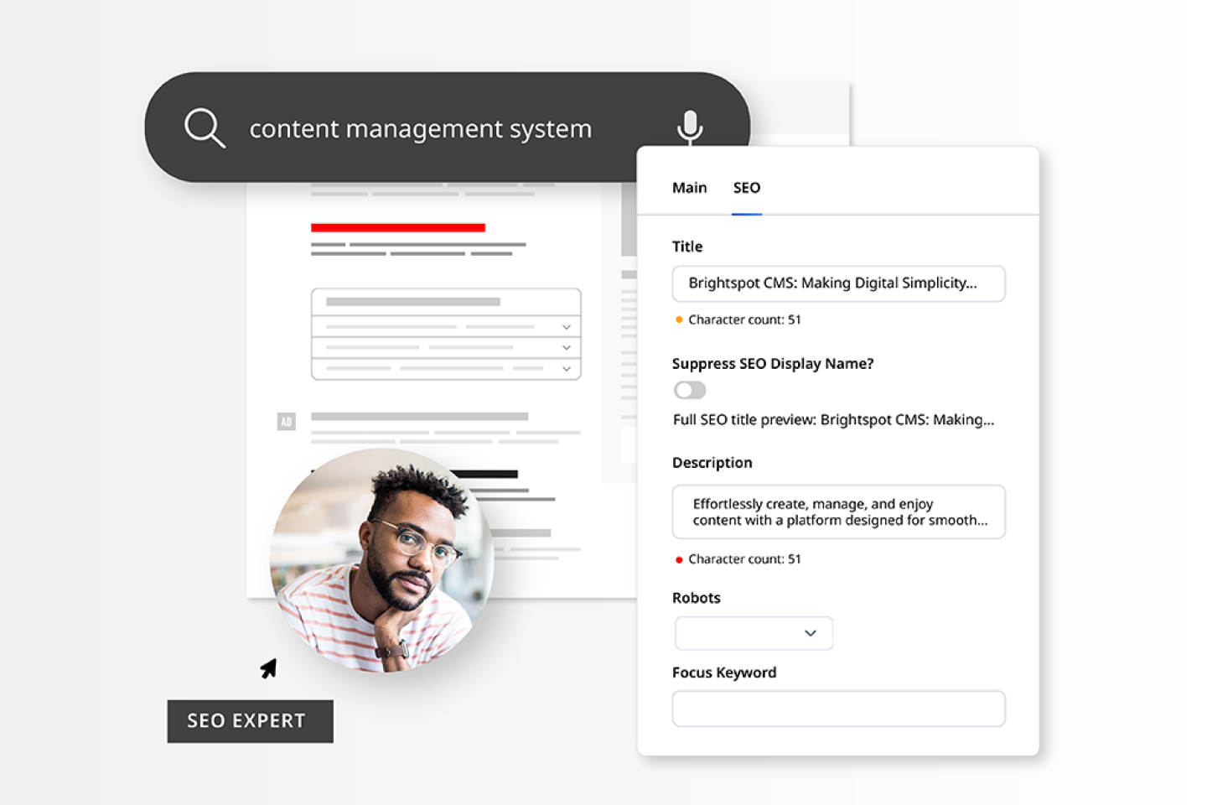Click the SEO EXPERT label

[x=249, y=721]
